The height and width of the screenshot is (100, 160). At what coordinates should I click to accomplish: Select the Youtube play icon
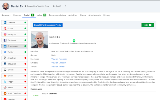point(5,99)
